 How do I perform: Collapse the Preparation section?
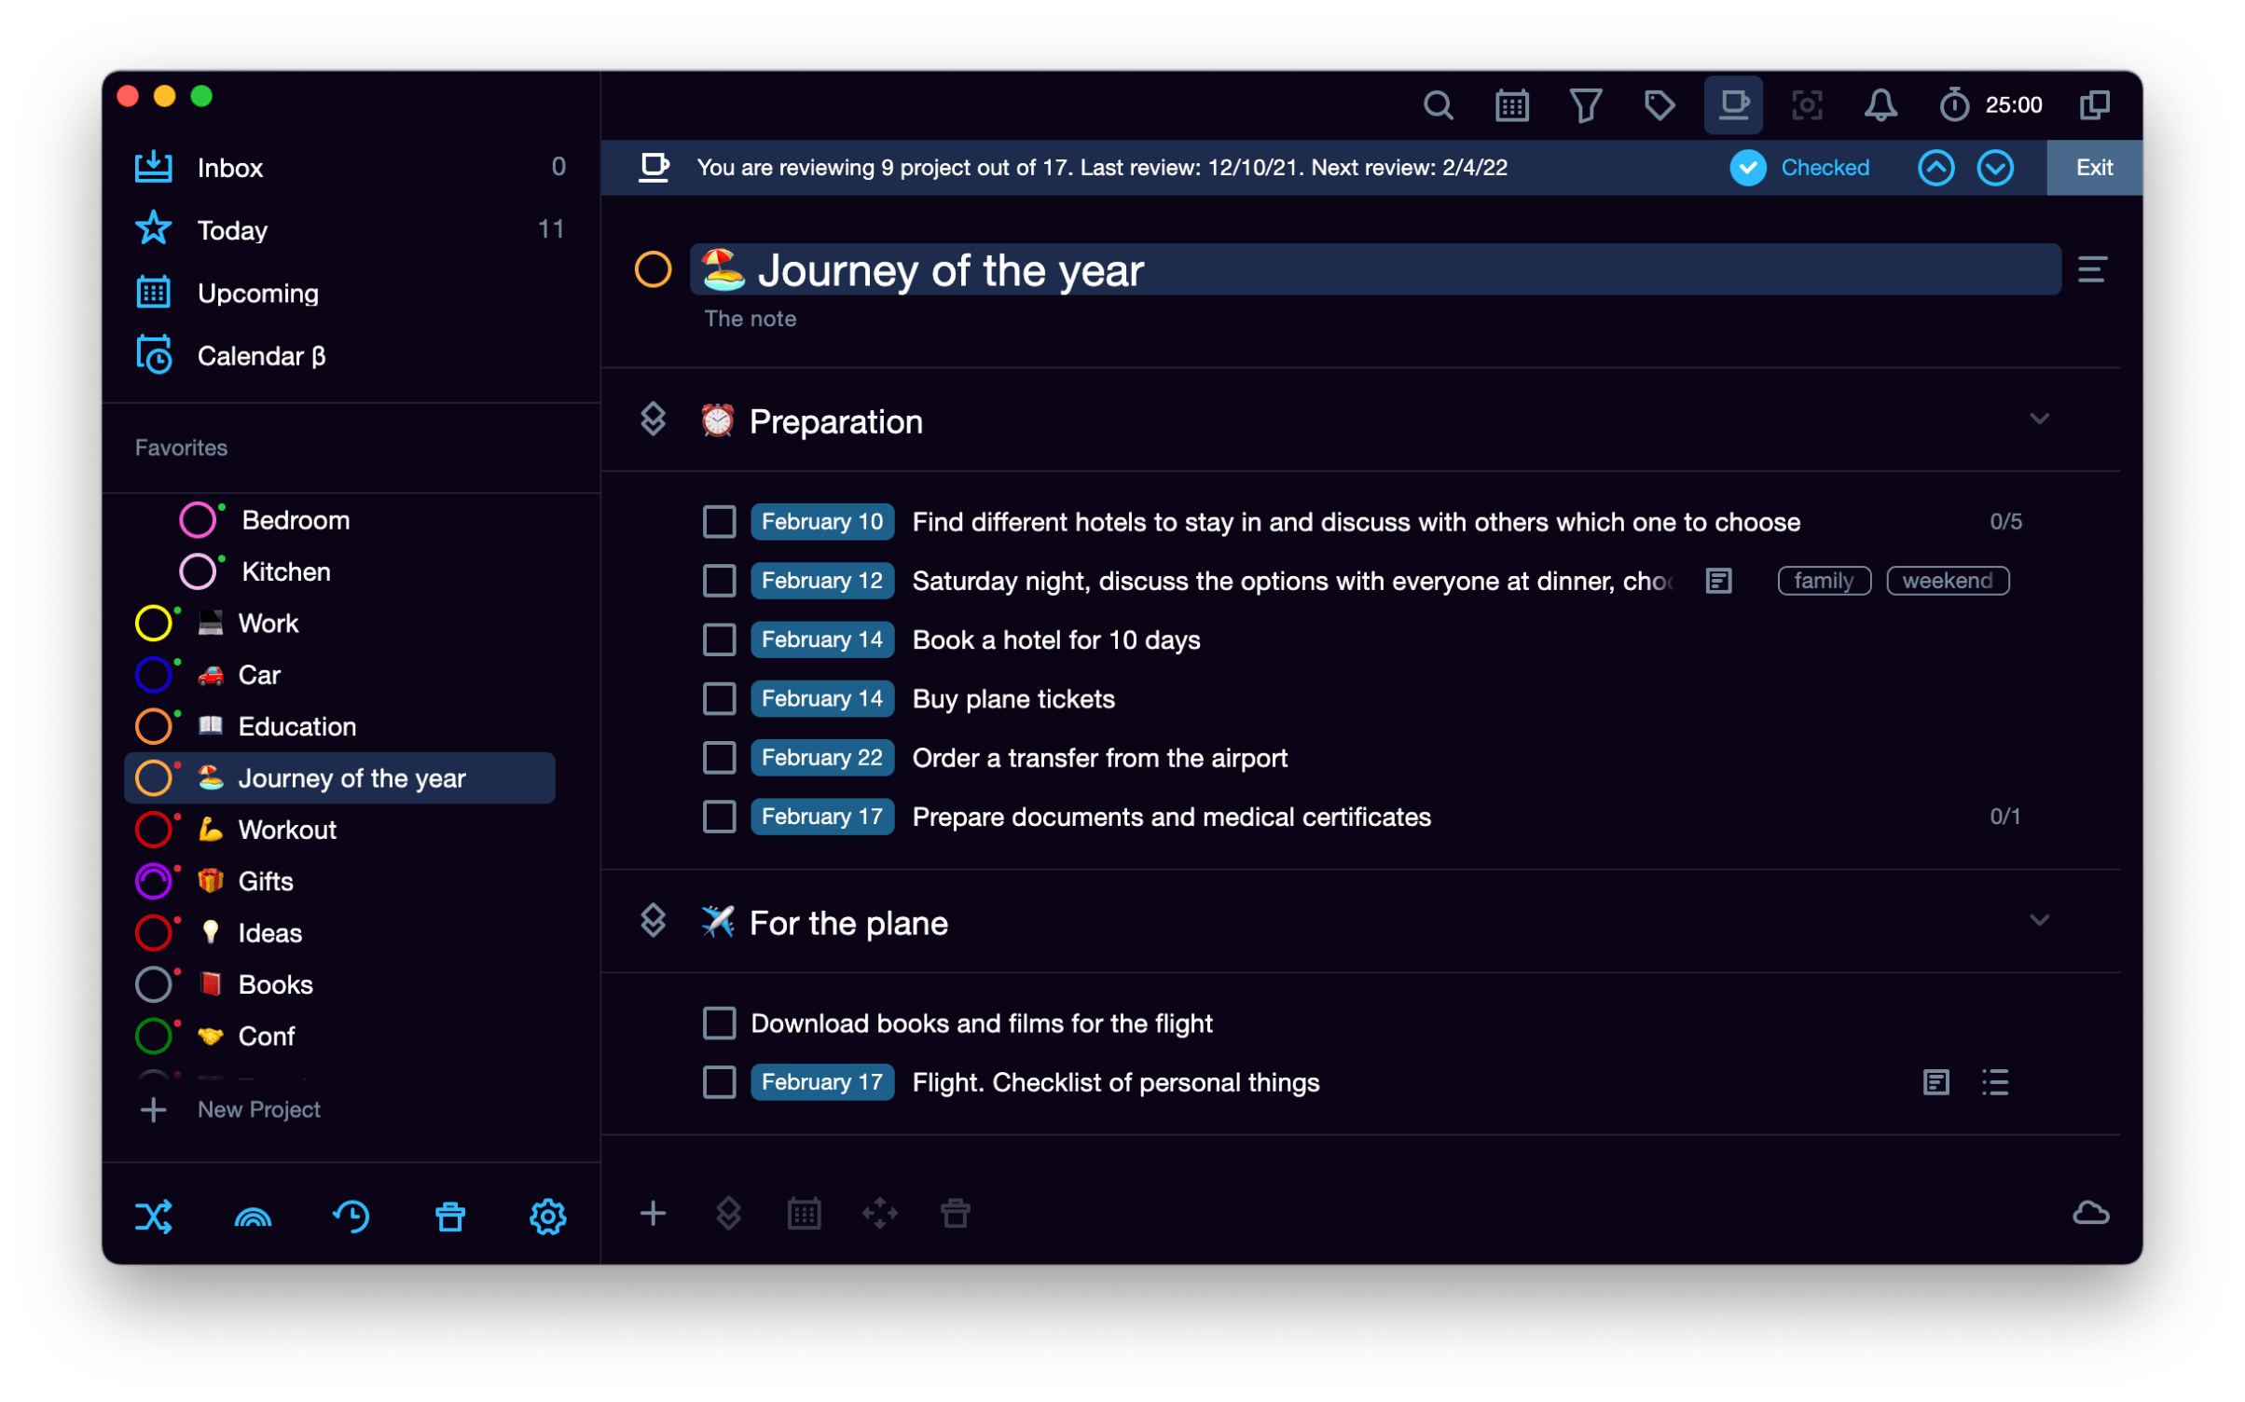[x=2041, y=419]
